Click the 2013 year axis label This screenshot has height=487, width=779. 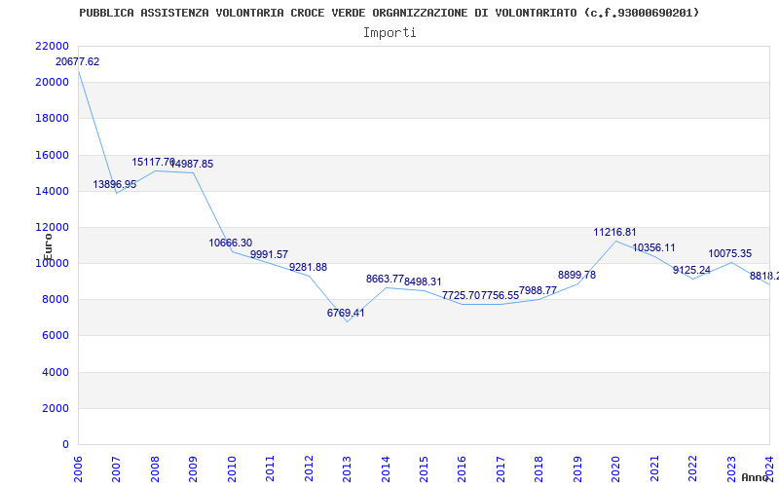pos(347,468)
